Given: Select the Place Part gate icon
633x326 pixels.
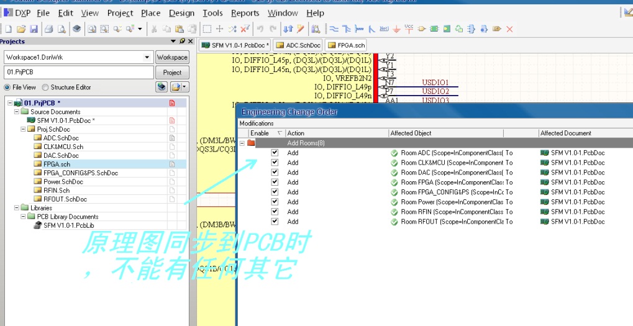Looking at the screenshot, I should [421, 29].
